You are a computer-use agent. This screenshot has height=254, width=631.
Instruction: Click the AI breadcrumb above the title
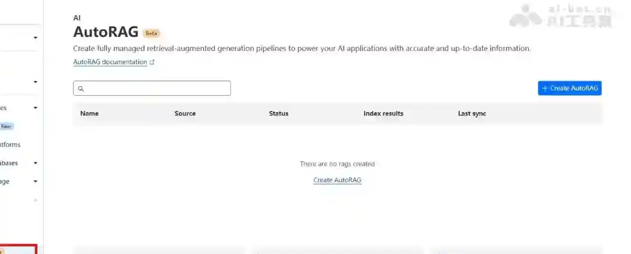(x=77, y=18)
